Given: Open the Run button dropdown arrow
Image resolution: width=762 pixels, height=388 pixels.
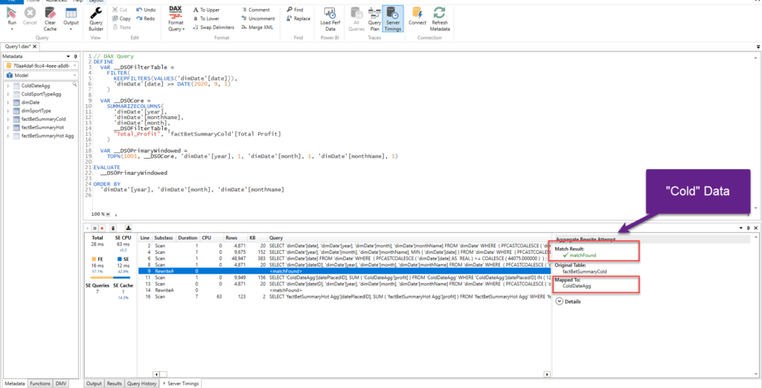Looking at the screenshot, I should coord(12,29).
